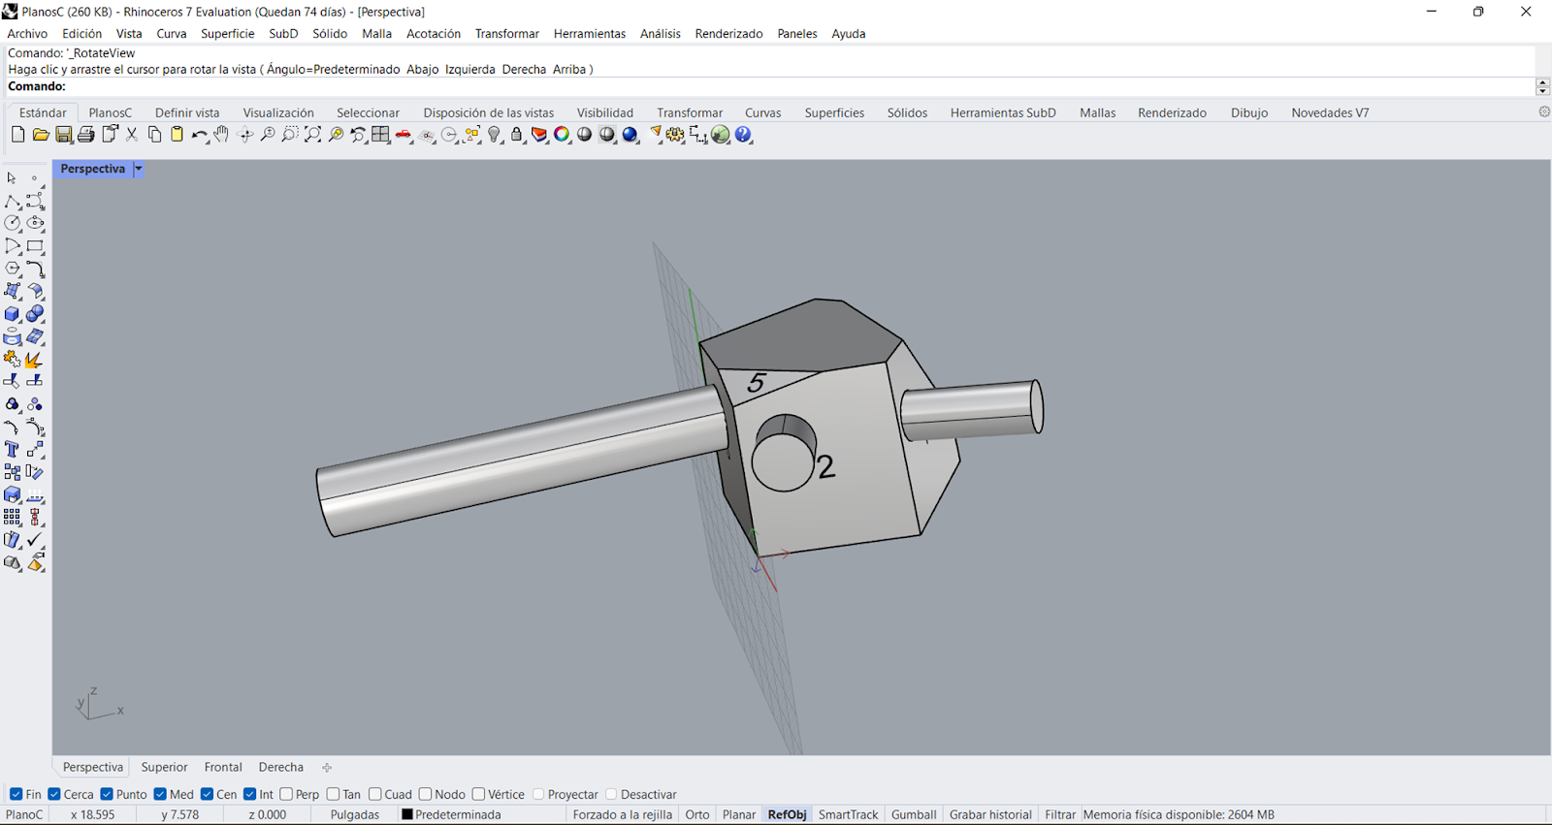The image size is (1552, 825).
Task: Toggle Orto mode in status bar
Action: pos(697,814)
